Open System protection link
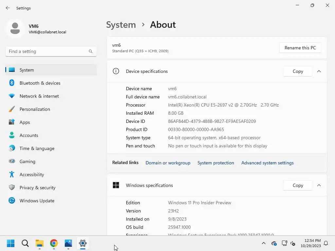 tap(216, 163)
